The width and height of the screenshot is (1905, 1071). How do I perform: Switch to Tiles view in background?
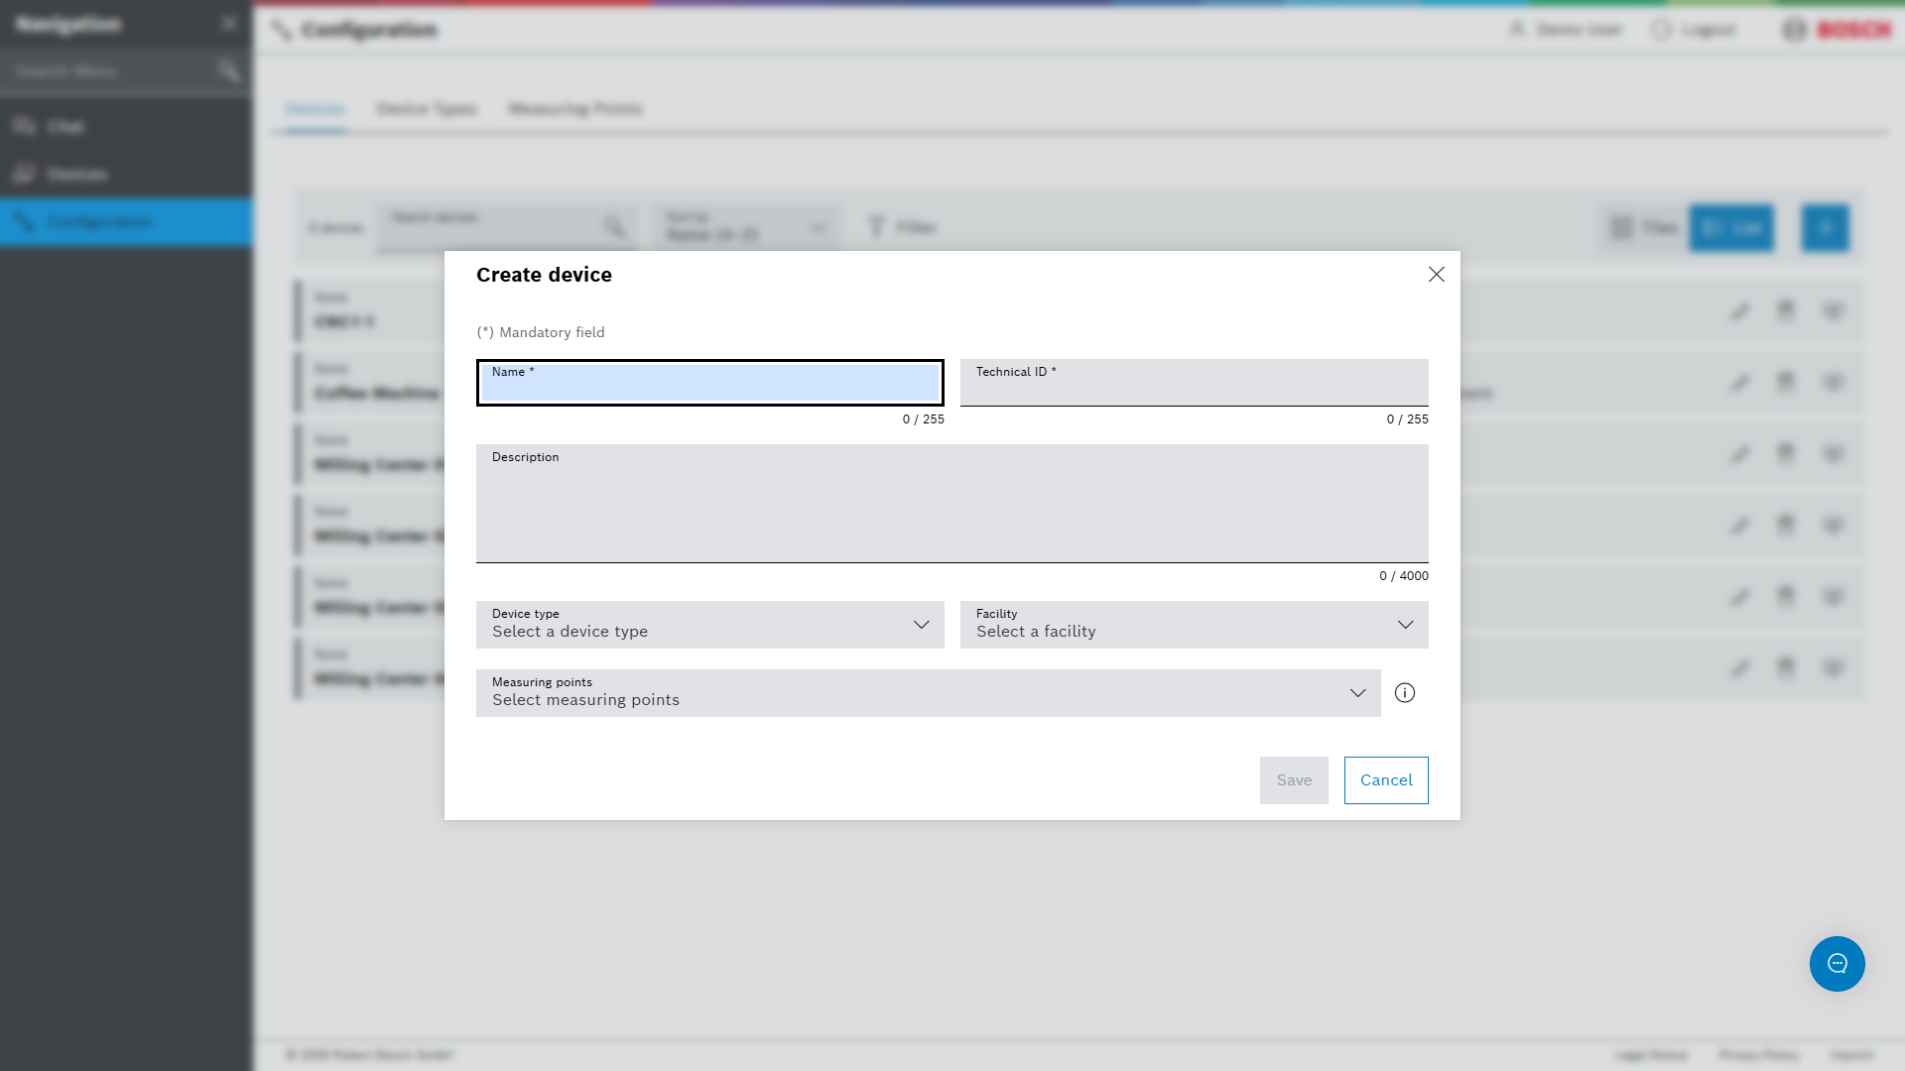pyautogui.click(x=1644, y=228)
